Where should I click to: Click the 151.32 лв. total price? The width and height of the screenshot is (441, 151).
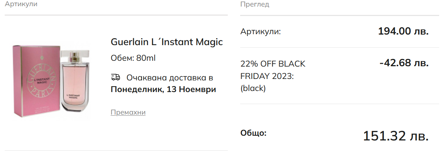coord(396,136)
